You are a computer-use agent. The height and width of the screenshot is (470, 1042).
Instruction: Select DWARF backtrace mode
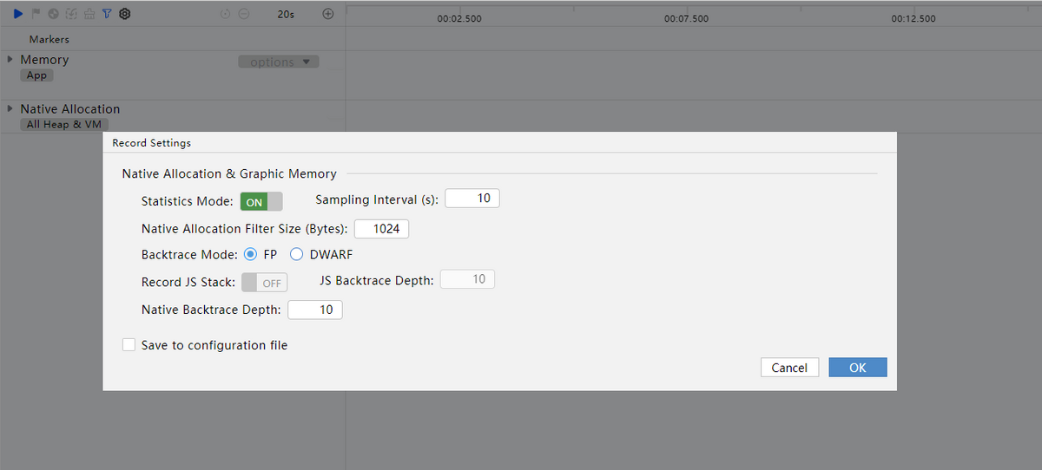[297, 255]
